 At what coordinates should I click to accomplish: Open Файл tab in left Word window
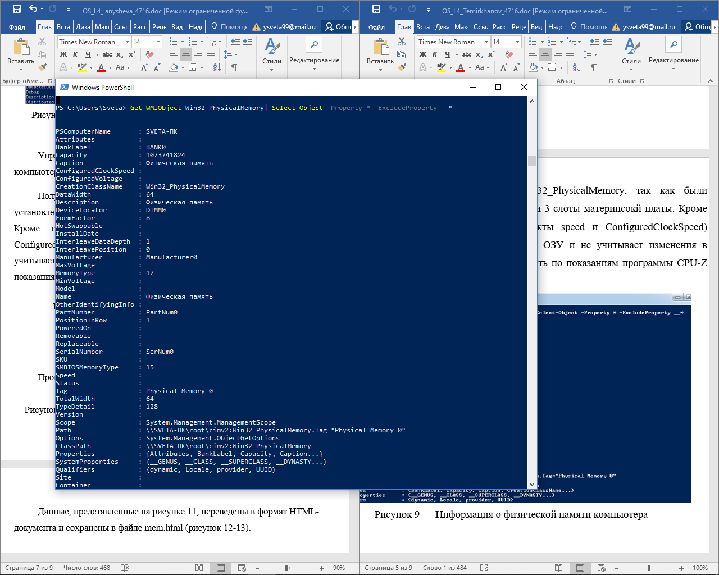[x=17, y=27]
